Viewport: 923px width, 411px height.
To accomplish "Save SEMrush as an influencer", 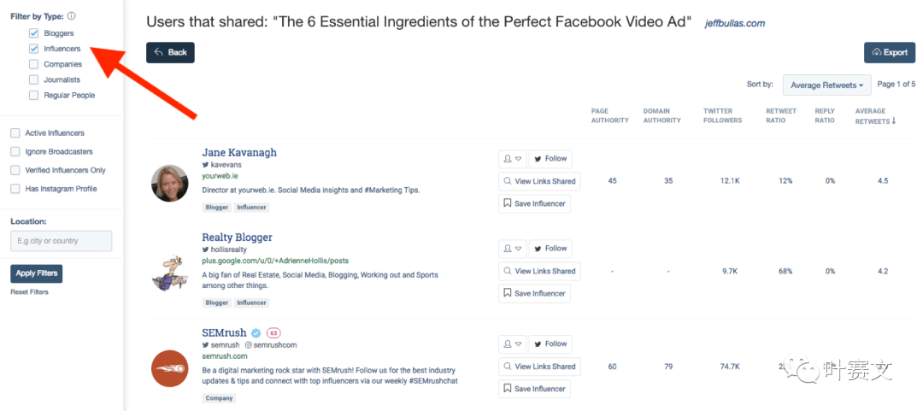I will pyautogui.click(x=534, y=389).
